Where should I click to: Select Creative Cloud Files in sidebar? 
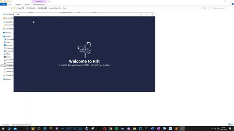click(8, 18)
